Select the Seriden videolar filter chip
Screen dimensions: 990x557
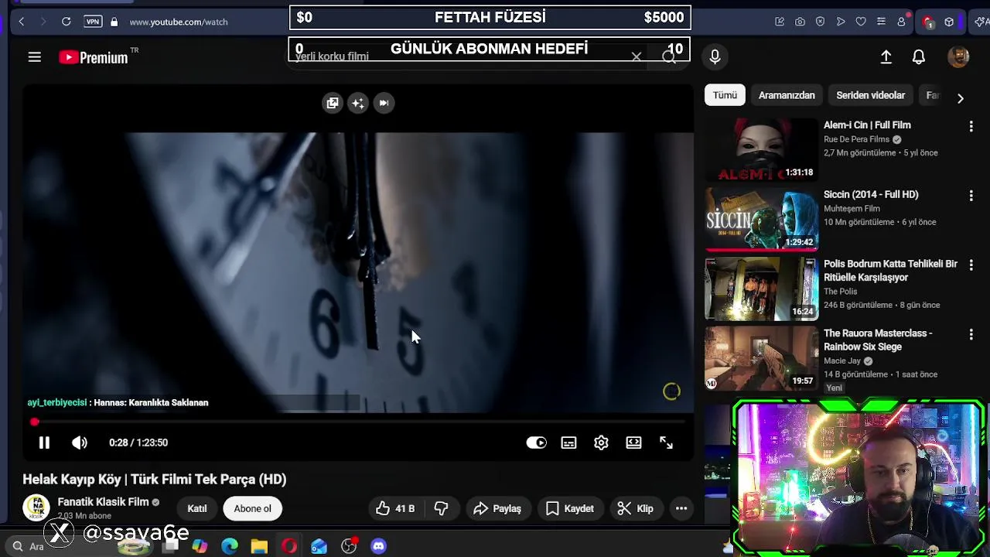870,95
